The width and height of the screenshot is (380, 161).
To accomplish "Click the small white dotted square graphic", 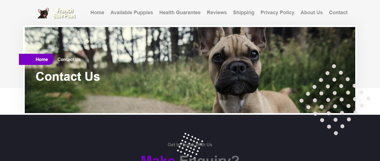I will 190,145.
